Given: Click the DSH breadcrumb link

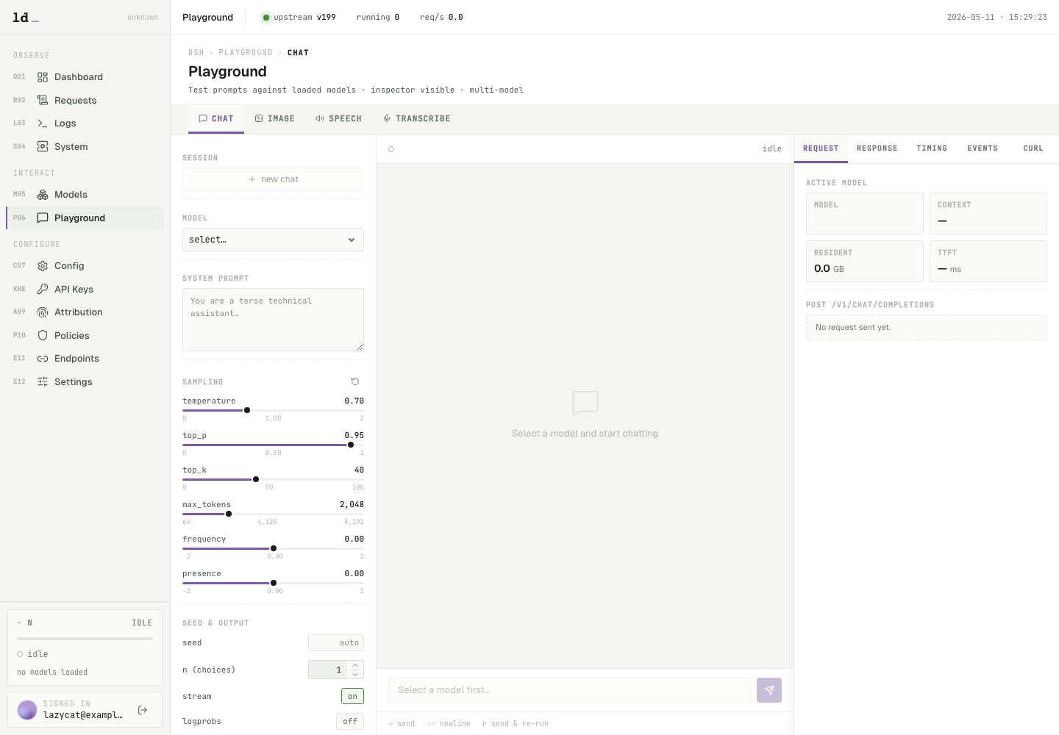Looking at the screenshot, I should pos(196,53).
